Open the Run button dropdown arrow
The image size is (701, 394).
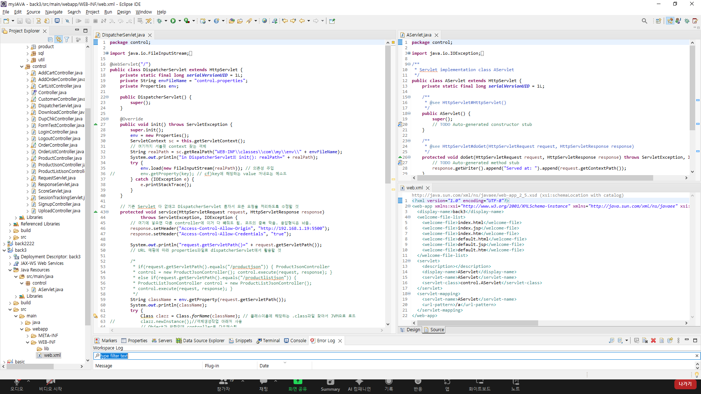click(x=180, y=21)
